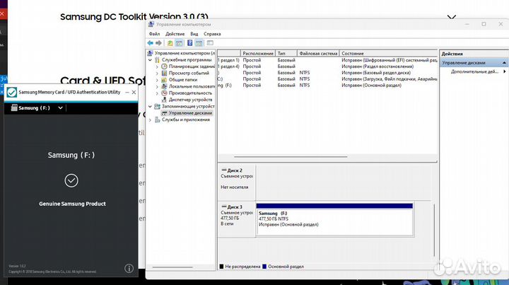Go forward with the toolbar Forward arrow
Image resolution: width=509 pixels, height=285 pixels.
(158, 43)
